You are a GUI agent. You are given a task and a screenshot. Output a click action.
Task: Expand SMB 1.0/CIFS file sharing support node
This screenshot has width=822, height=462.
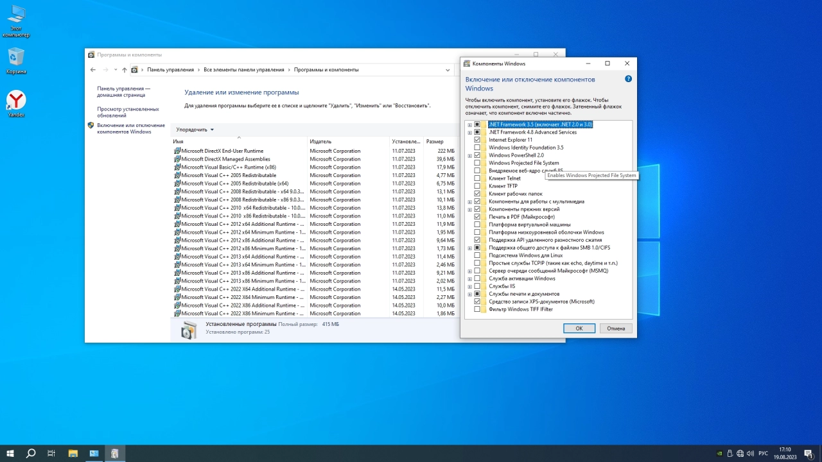[x=470, y=248]
